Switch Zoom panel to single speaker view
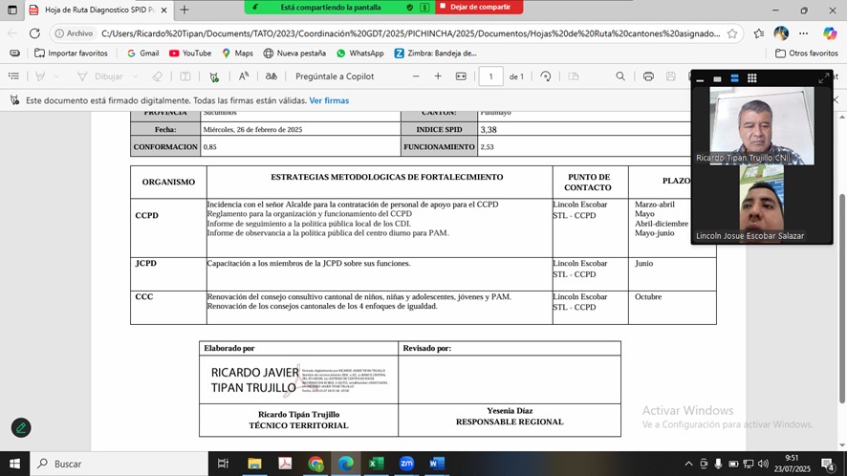 [x=717, y=79]
